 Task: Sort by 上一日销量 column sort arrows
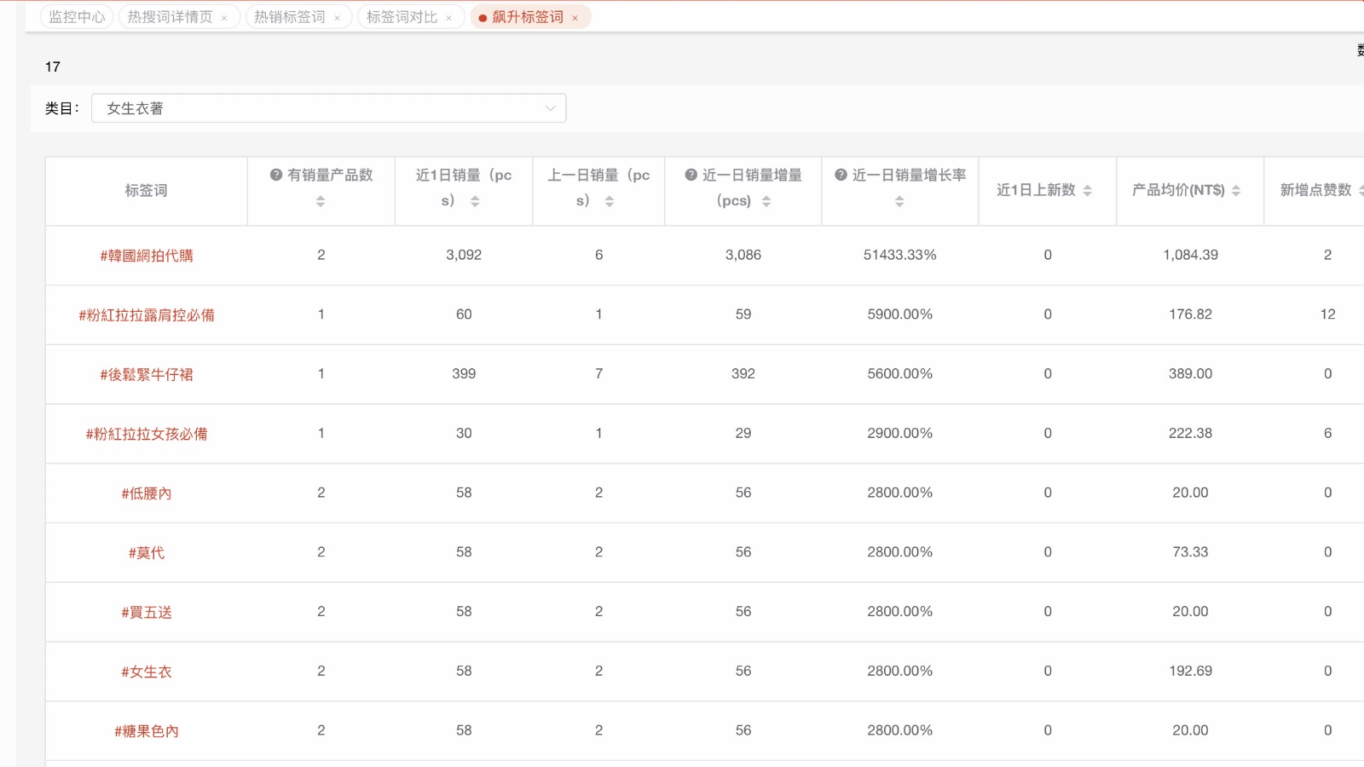pos(610,201)
